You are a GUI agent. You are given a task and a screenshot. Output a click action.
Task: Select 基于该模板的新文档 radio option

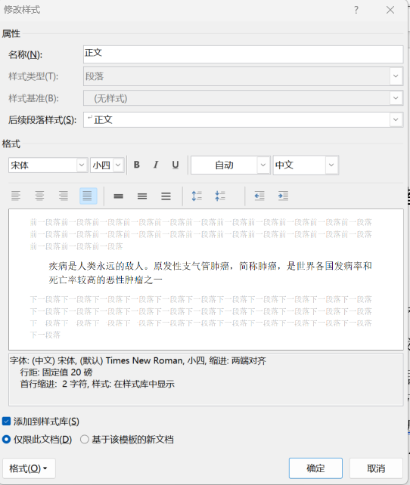coord(85,439)
